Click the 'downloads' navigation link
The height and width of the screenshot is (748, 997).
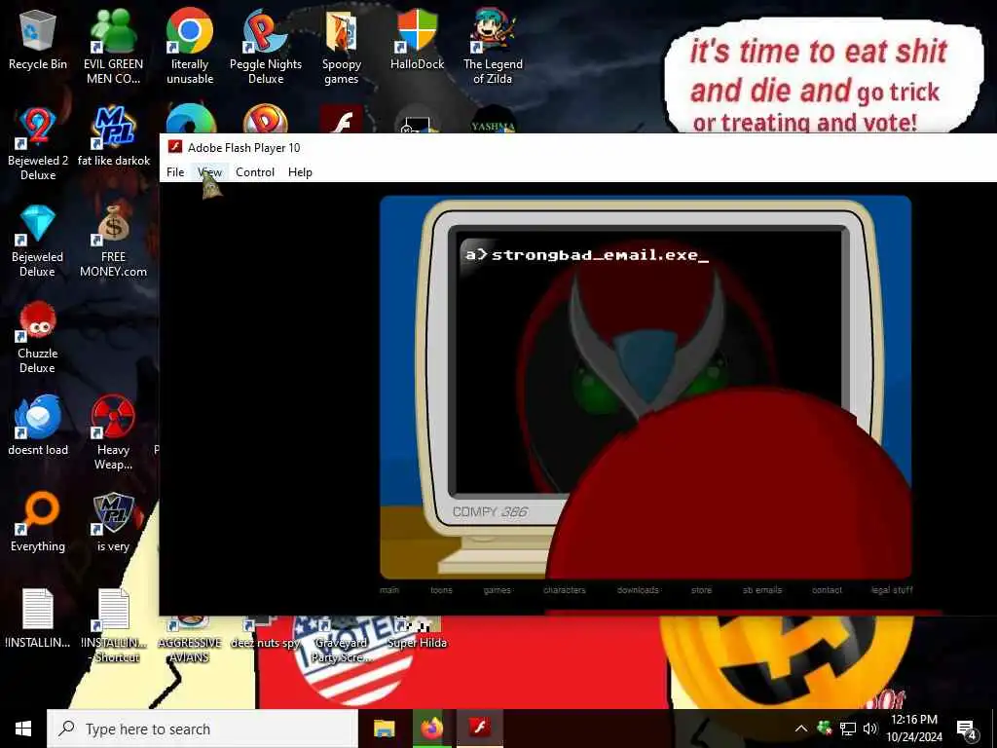pos(638,590)
